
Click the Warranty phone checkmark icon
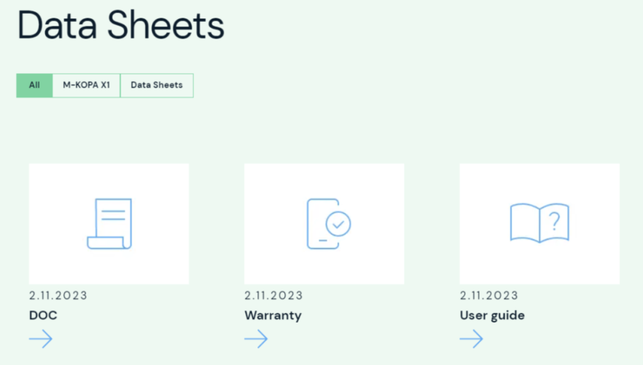[329, 224]
